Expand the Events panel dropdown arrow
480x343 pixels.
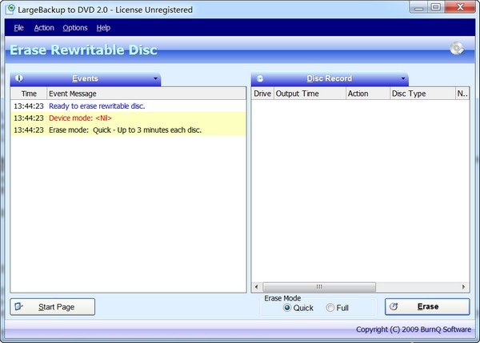point(155,79)
